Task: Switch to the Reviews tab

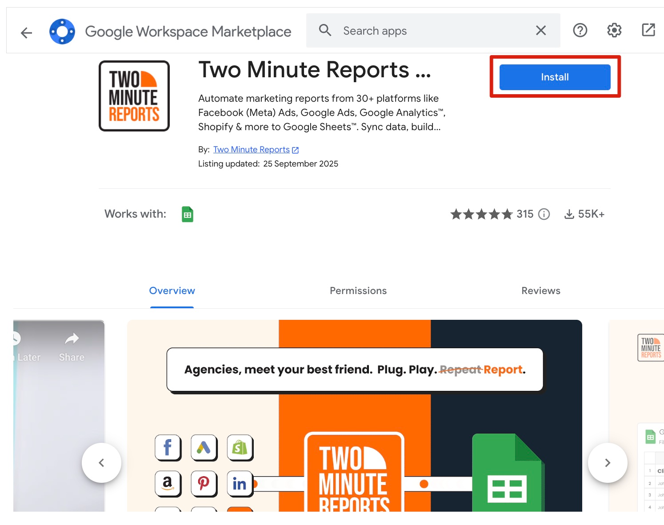Action: (540, 291)
